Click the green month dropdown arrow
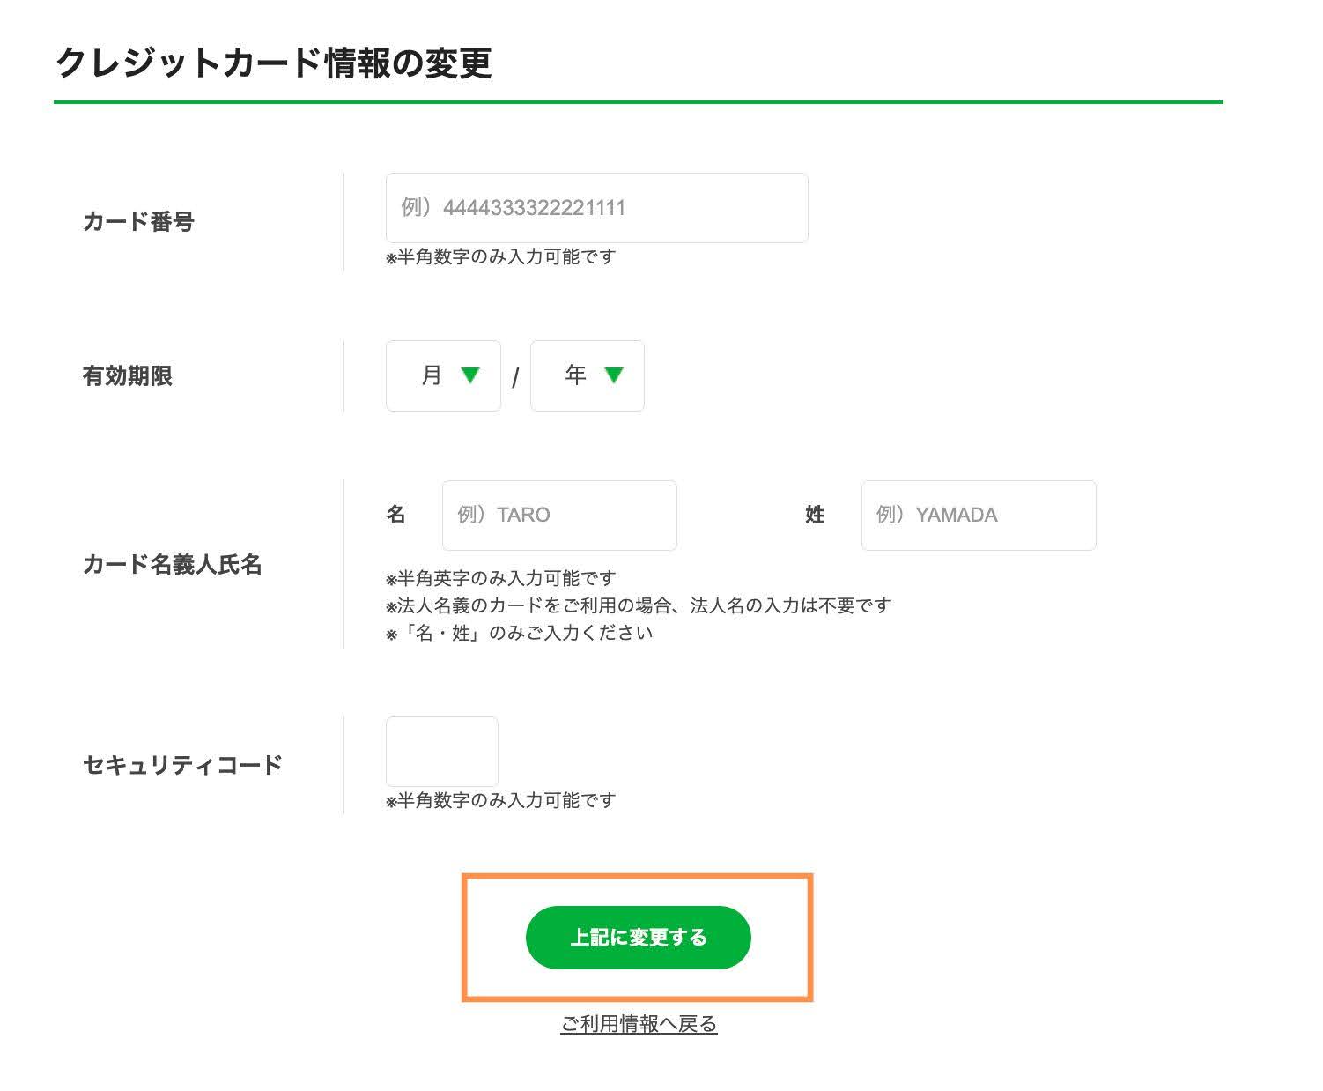Image resolution: width=1323 pixels, height=1091 pixels. coord(469,375)
